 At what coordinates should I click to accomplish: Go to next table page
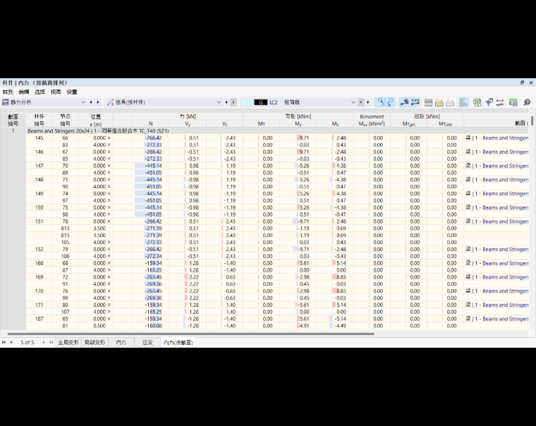tap(44, 342)
